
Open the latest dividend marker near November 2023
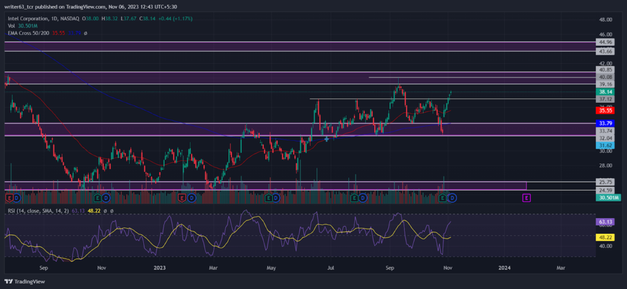pyautogui.click(x=452, y=198)
